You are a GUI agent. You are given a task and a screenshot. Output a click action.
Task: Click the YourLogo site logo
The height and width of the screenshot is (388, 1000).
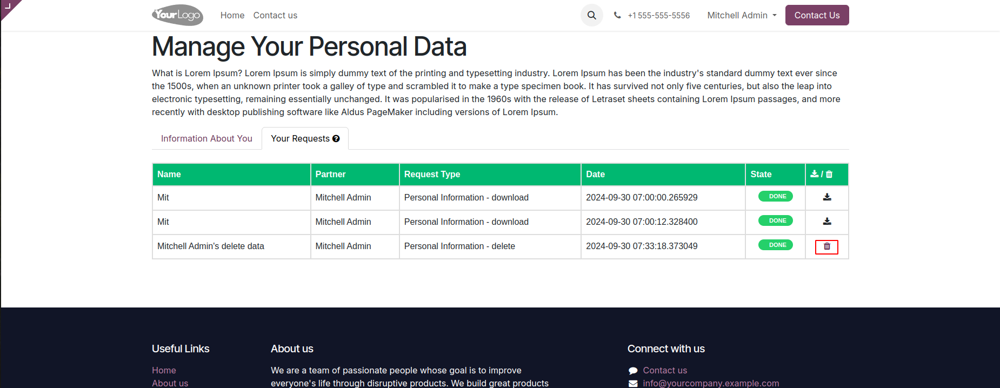pyautogui.click(x=177, y=15)
